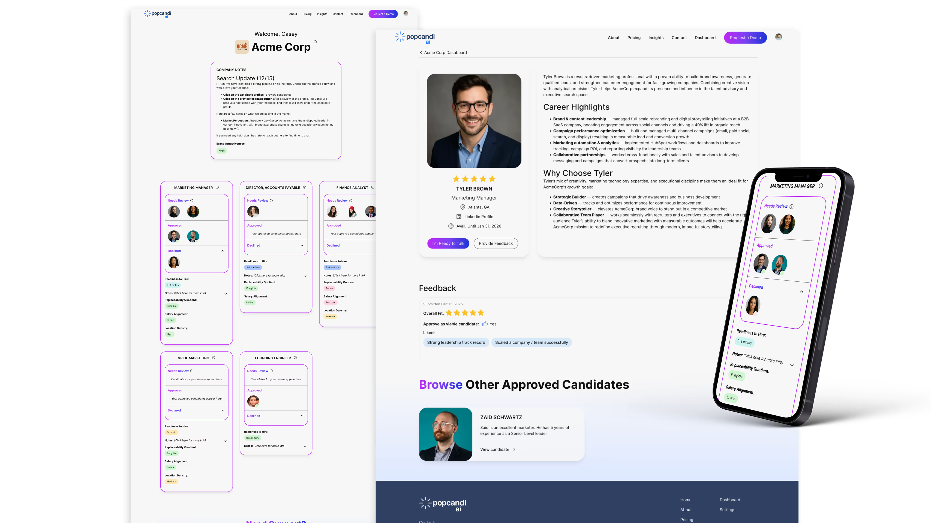Click info icon beside VP of Marketing
The image size is (931, 523).
coord(214,358)
